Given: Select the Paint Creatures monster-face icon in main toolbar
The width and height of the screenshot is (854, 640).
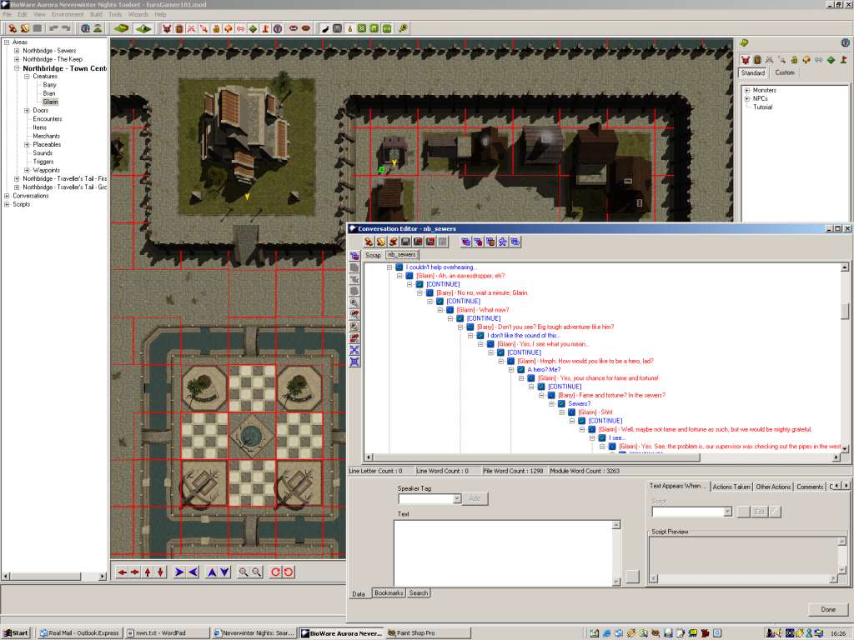Looking at the screenshot, I should point(167,28).
